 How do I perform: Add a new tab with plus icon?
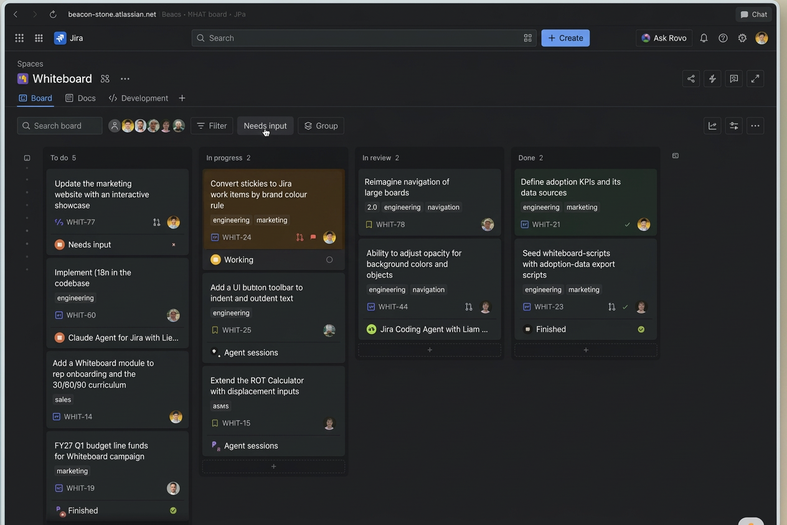pyautogui.click(x=182, y=98)
